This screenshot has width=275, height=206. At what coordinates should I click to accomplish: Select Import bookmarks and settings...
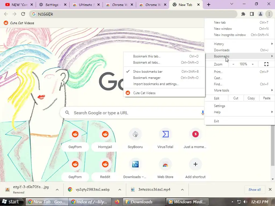(x=164, y=84)
